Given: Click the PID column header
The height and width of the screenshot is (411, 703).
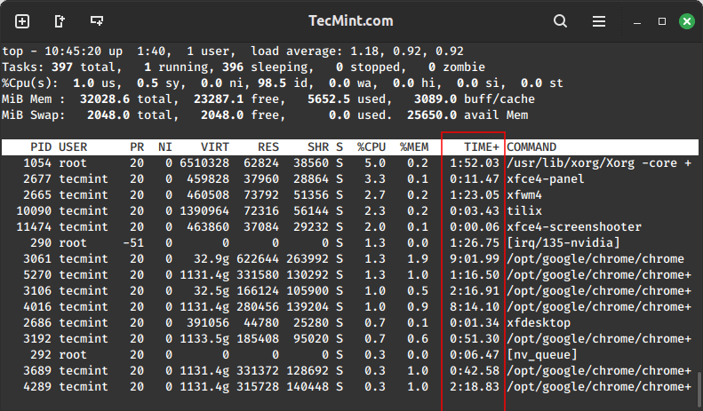Looking at the screenshot, I should pos(41,146).
